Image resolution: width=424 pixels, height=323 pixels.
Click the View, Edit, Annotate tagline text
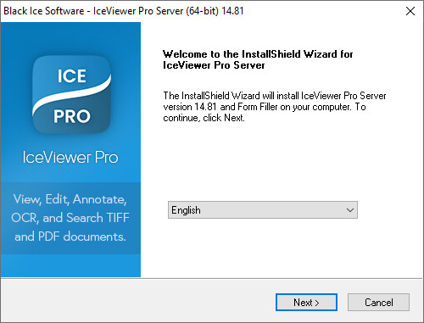70,199
